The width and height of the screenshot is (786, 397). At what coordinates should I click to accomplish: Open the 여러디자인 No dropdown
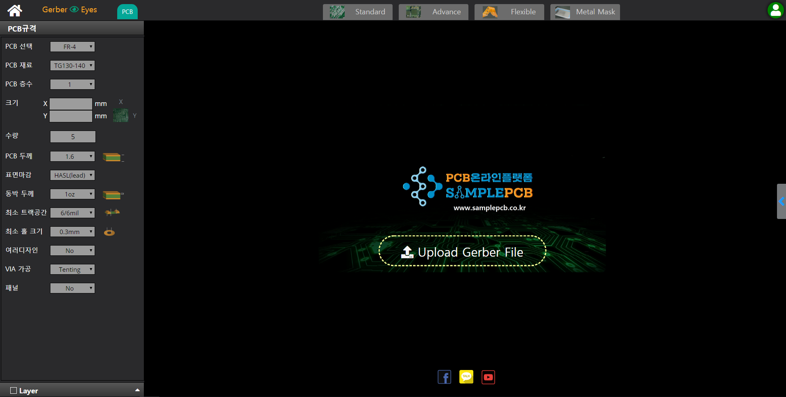pyautogui.click(x=73, y=250)
